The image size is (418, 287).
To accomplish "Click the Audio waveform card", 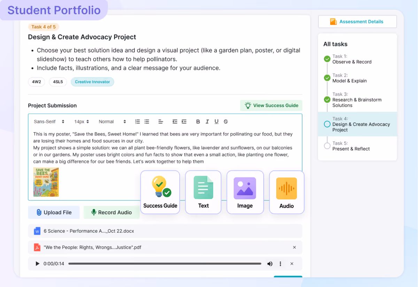I will pyautogui.click(x=287, y=192).
